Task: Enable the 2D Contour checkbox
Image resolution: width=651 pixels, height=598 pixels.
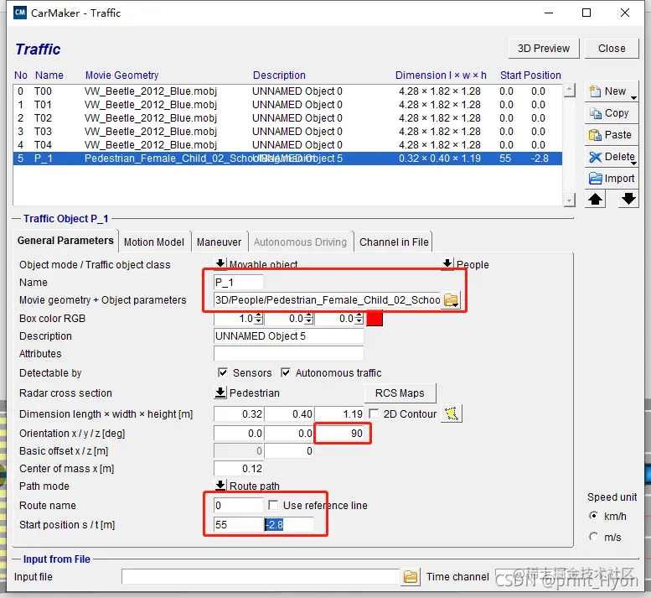Action: pos(374,413)
